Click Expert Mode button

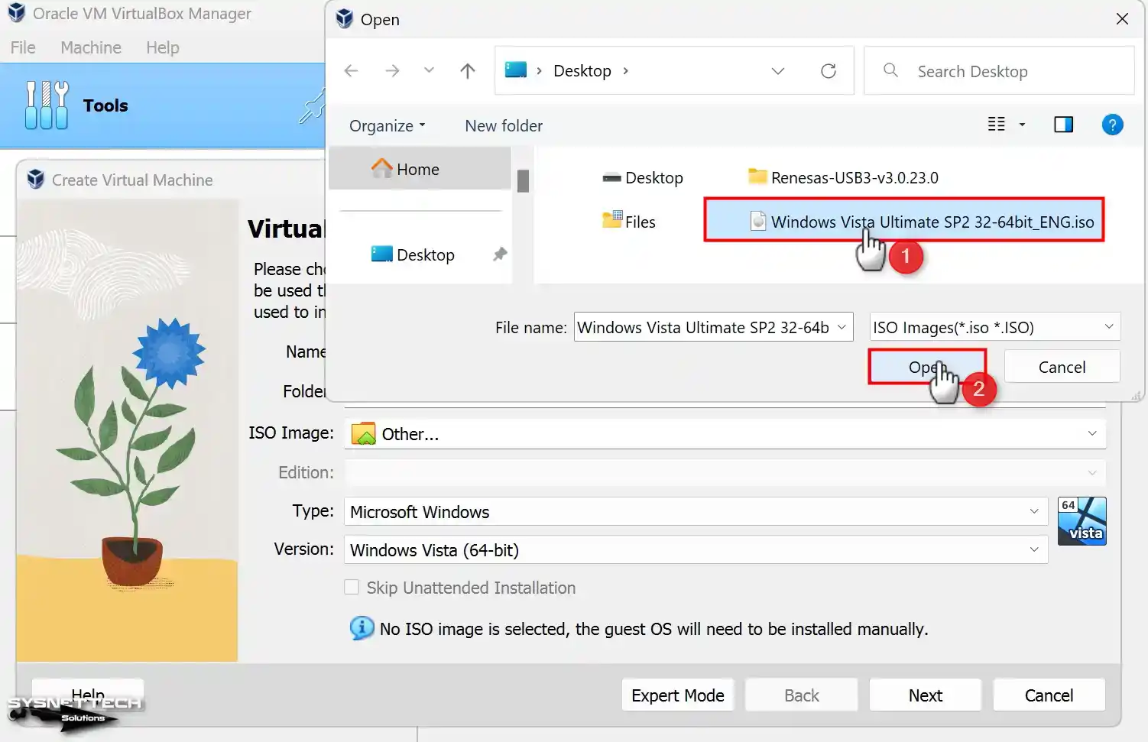pyautogui.click(x=677, y=695)
